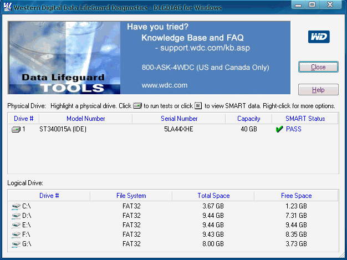347x260 pixels.
Task: Select the C:\ logical drive icon
Action: 16,206
